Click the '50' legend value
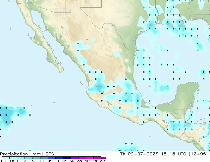Viewport: 210px width, 162px height. [x=102, y=161]
